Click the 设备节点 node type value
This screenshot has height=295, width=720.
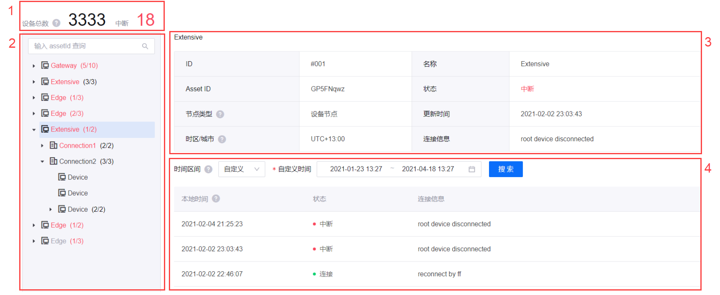[x=324, y=114]
